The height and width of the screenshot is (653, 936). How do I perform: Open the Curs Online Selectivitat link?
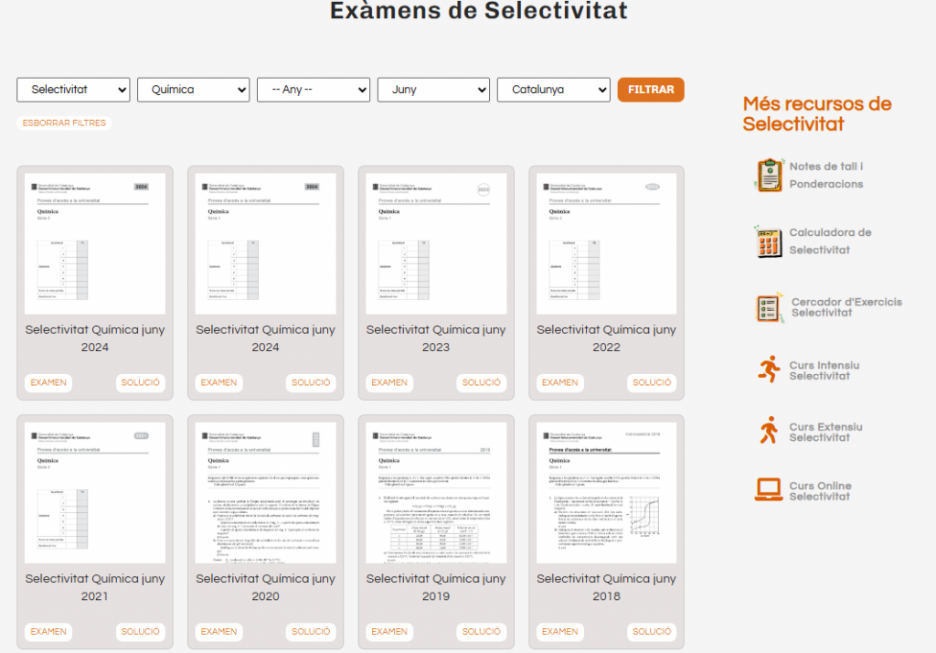tap(820, 491)
